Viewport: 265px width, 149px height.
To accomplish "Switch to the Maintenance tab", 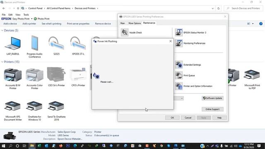I will 149,23.
